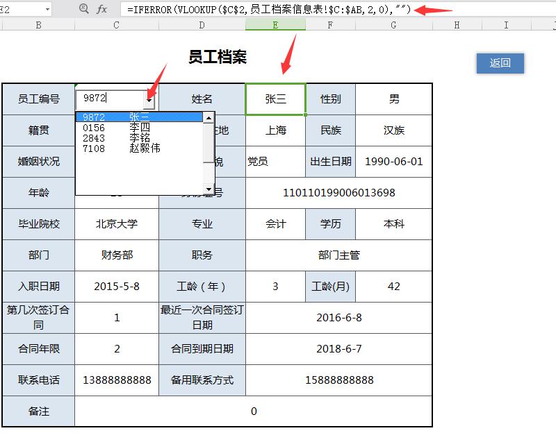
Task: Click the 党员 cell
Action: [x=276, y=162]
